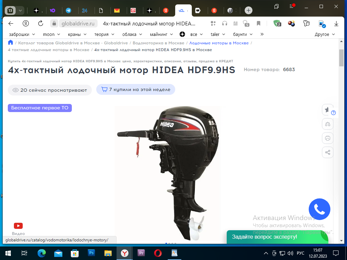Viewport: 347px width, 260px height.
Task: Open 4 тактные лодочные моторы breadcrumb link
Action: tap(48, 50)
